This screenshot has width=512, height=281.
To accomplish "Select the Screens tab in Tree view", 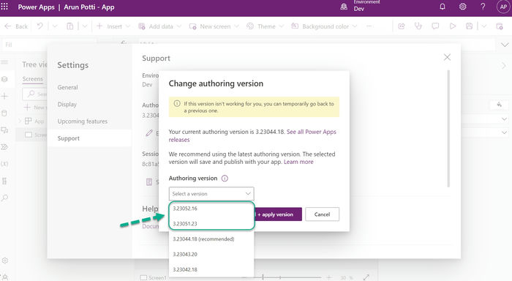I will [33, 79].
